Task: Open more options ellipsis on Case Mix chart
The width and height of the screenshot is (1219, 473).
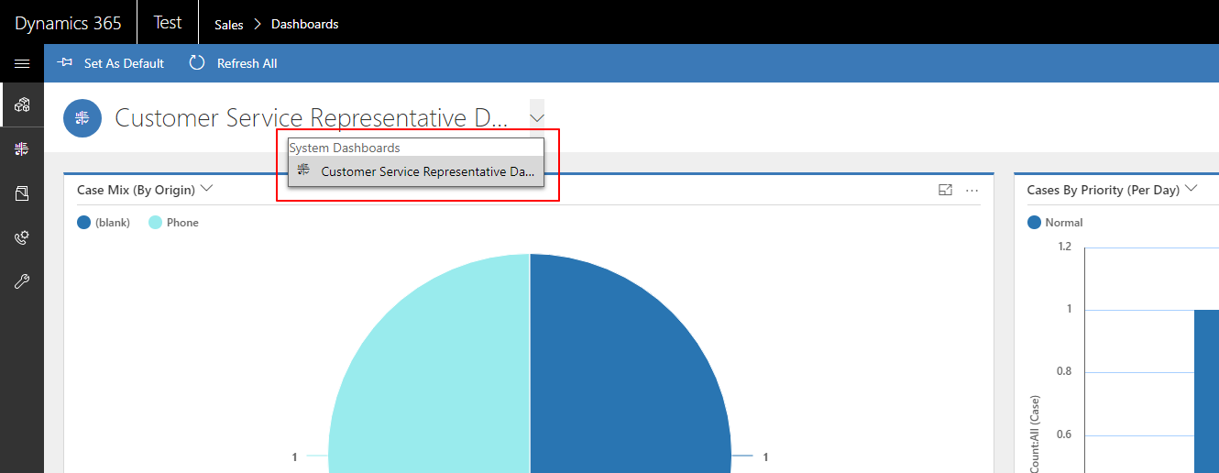Action: [972, 190]
